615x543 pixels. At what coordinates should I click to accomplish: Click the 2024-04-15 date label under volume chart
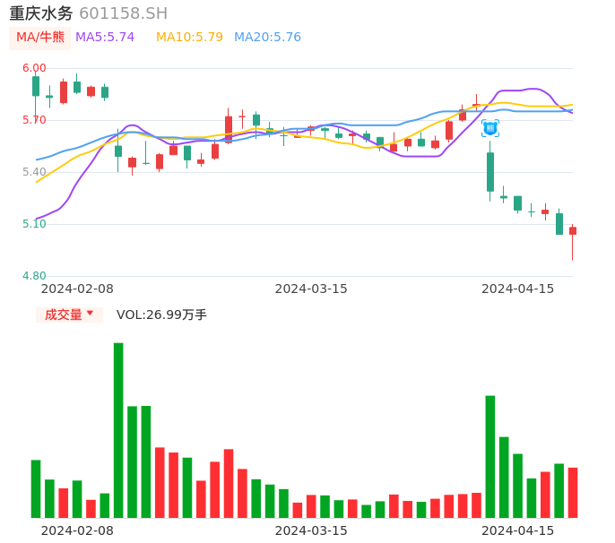[x=517, y=530]
